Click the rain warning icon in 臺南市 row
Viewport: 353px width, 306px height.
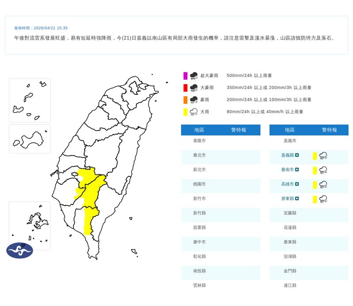point(323,170)
